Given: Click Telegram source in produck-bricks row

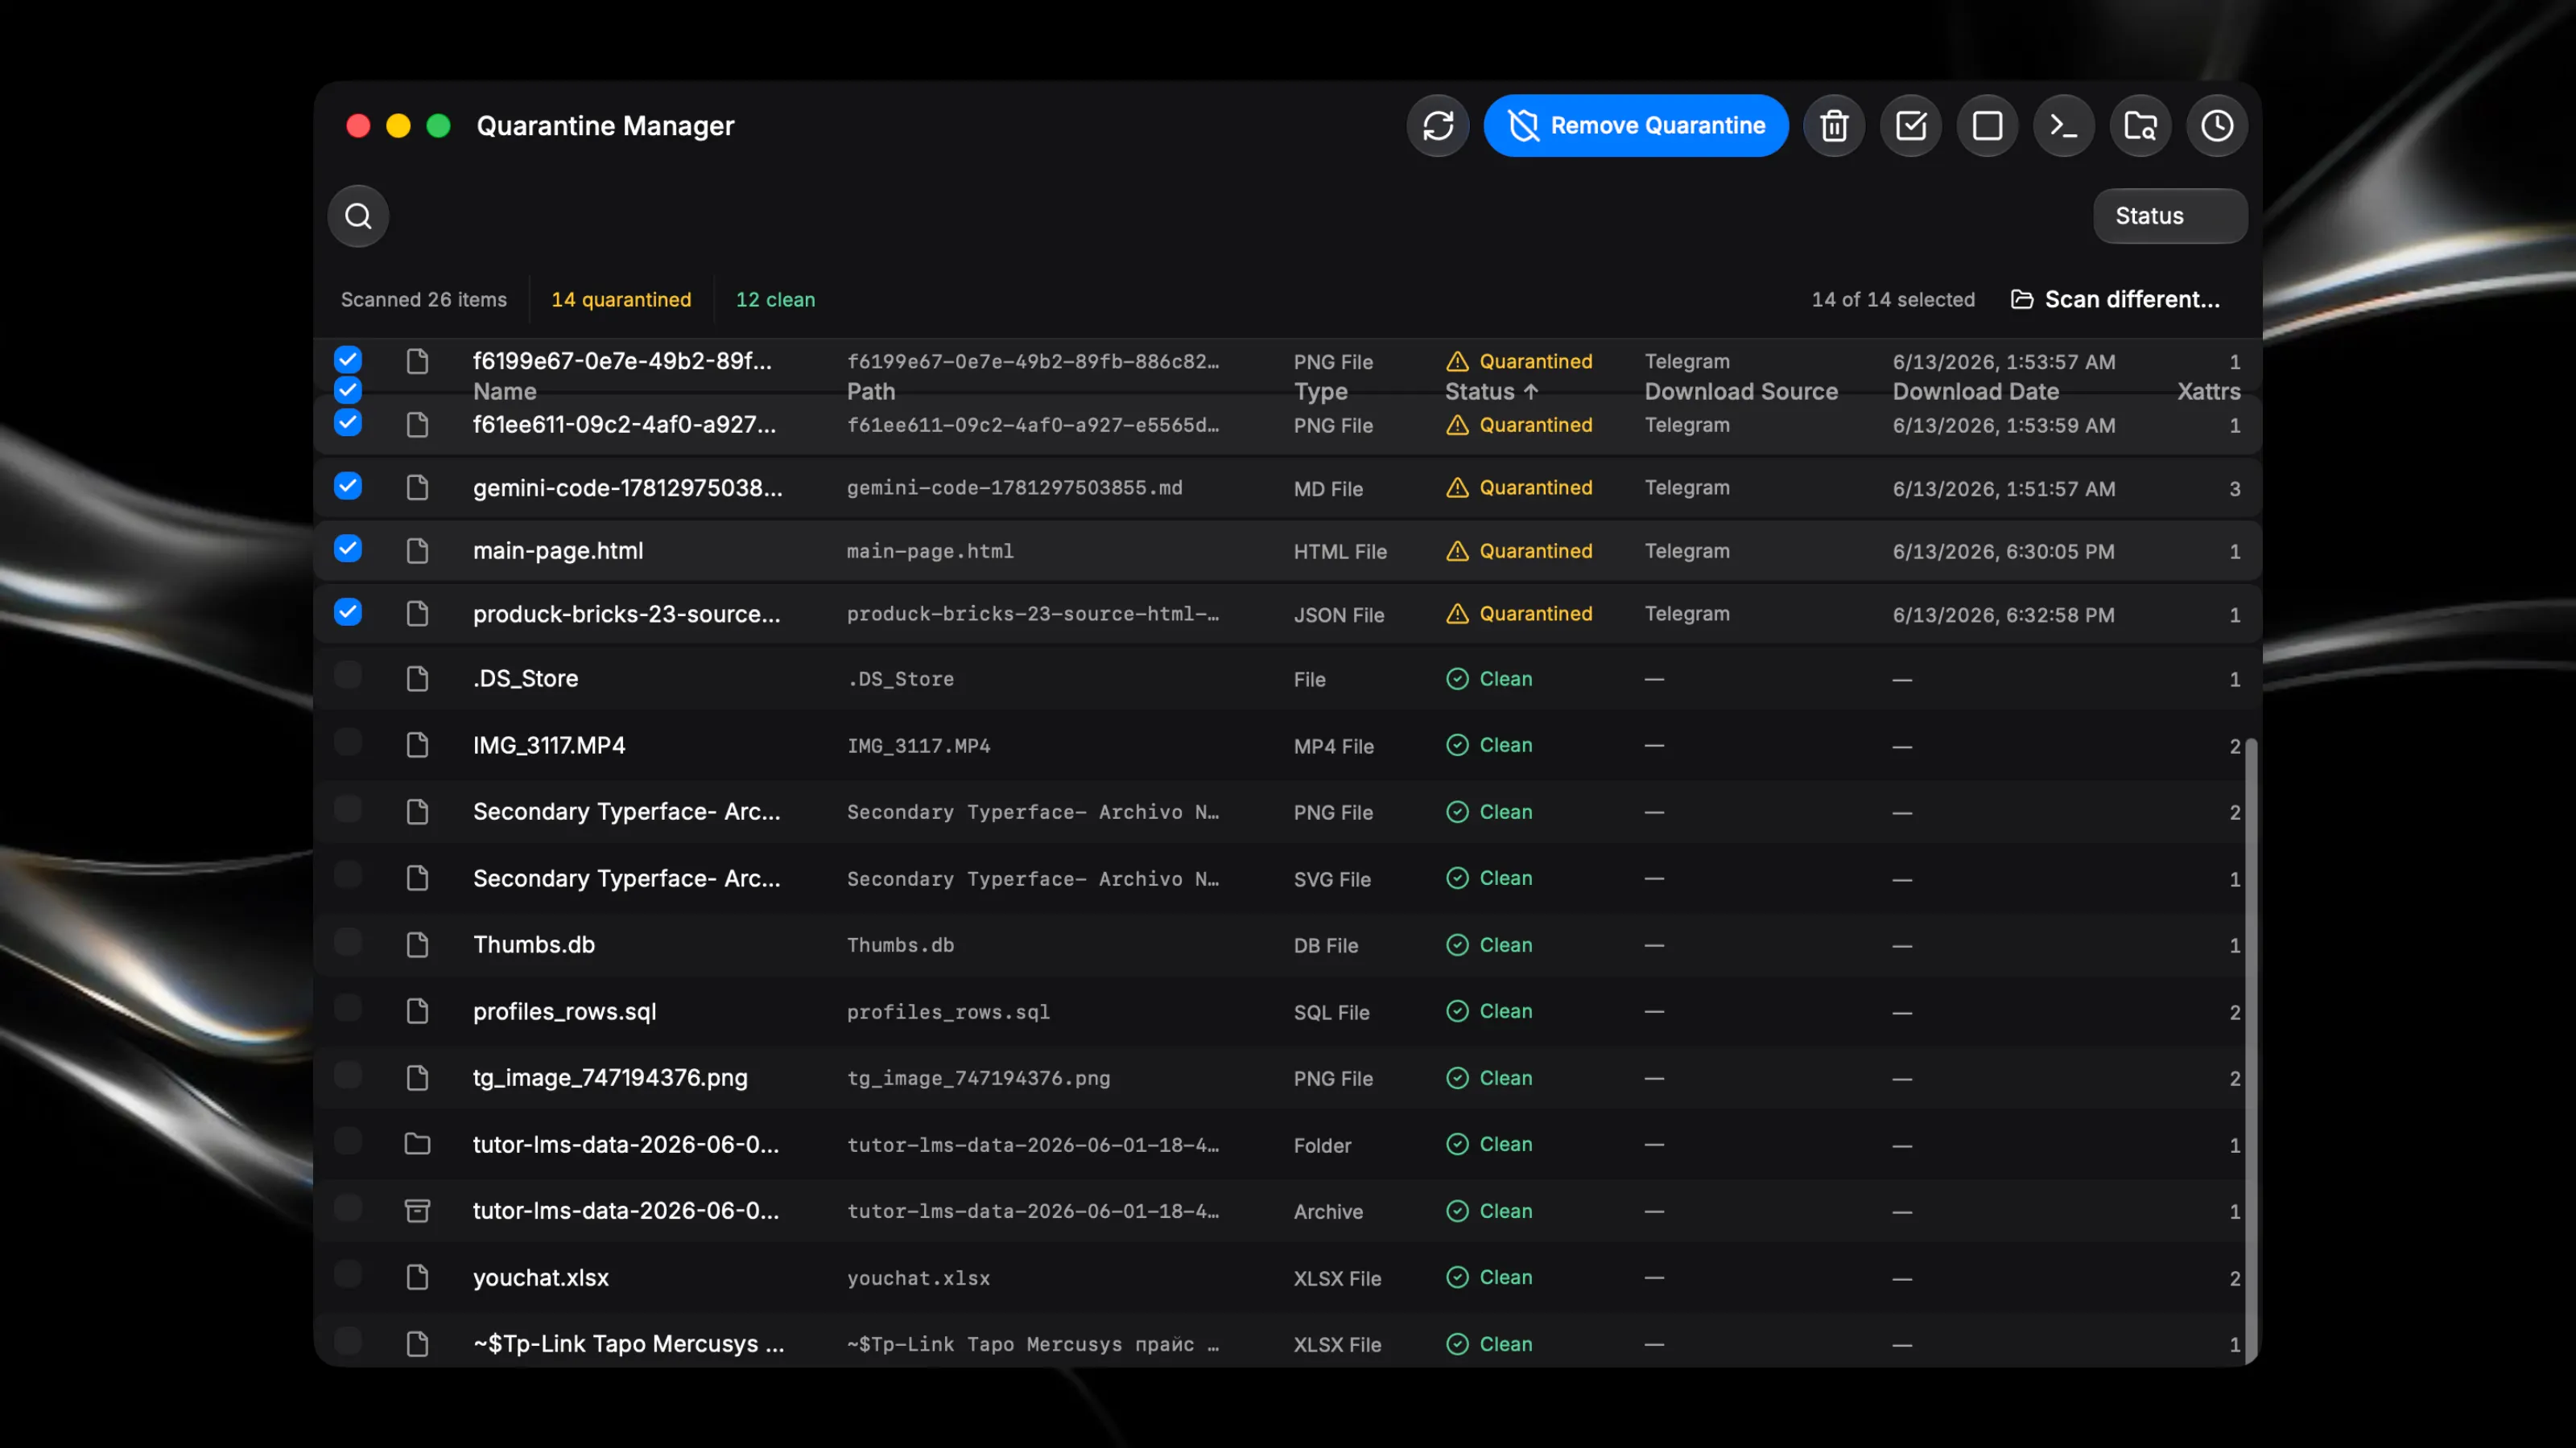Looking at the screenshot, I should [x=1687, y=614].
